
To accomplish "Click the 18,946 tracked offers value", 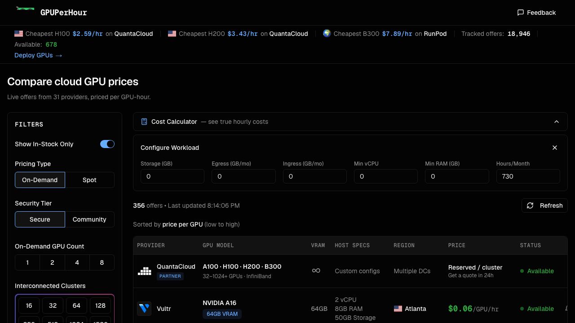I will point(519,34).
